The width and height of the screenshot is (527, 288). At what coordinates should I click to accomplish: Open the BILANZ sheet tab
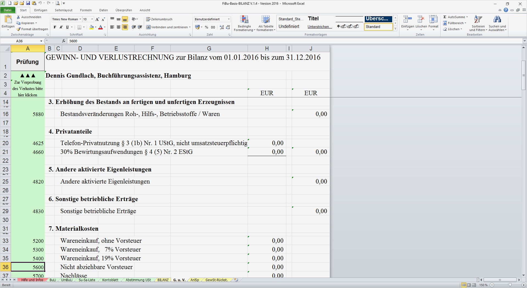pos(163,280)
